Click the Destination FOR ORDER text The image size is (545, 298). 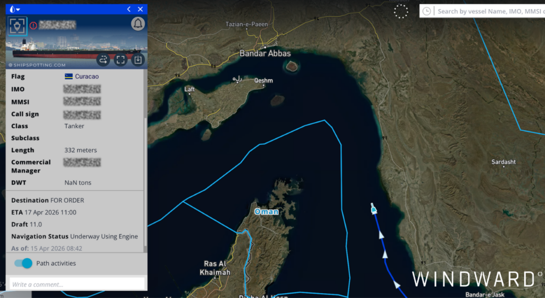pos(47,201)
